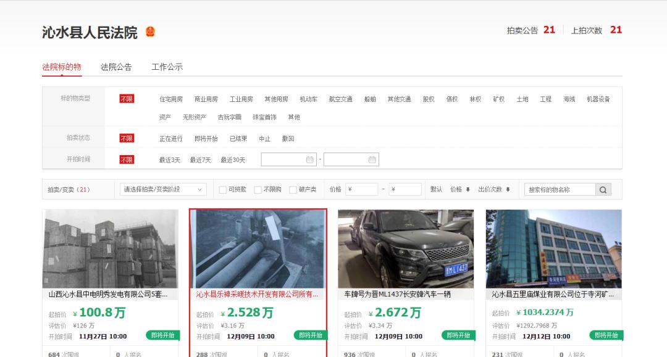Image resolution: width=667 pixels, height=357 pixels.
Task: Check the 破产类 checkbox
Action: tap(293, 190)
